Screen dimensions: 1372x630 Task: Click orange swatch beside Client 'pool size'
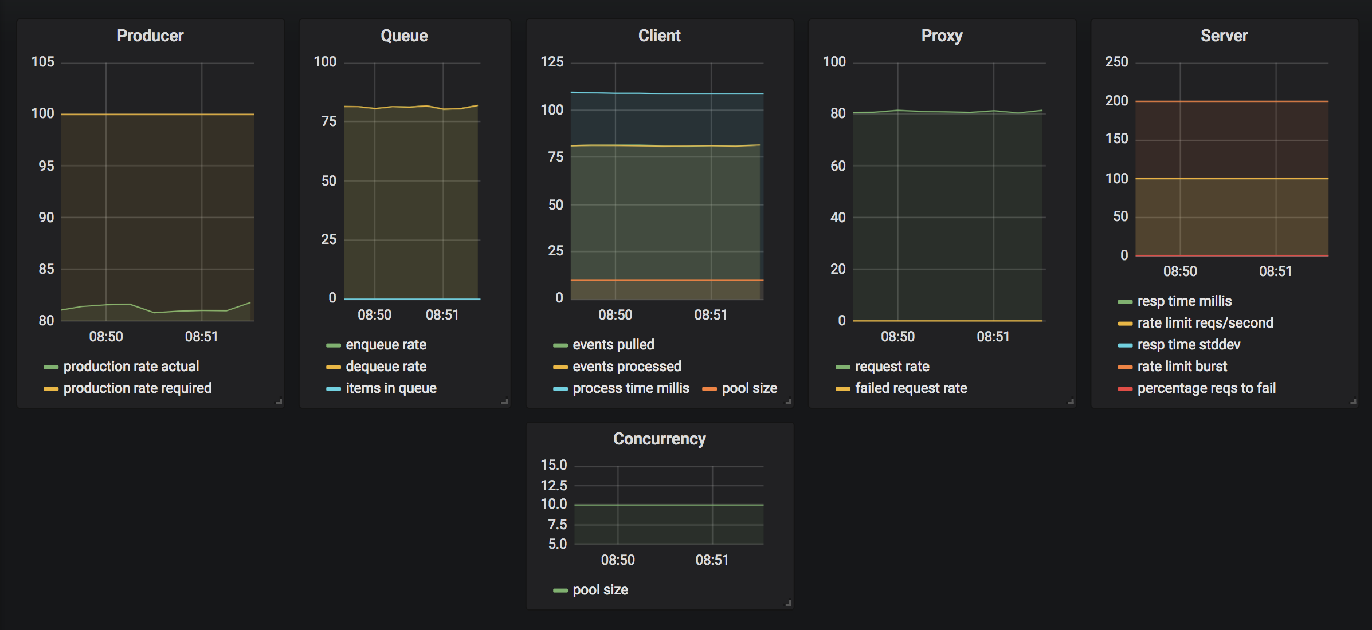click(709, 389)
